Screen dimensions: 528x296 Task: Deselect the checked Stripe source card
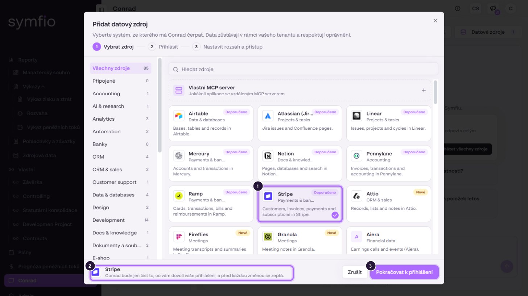[300, 204]
